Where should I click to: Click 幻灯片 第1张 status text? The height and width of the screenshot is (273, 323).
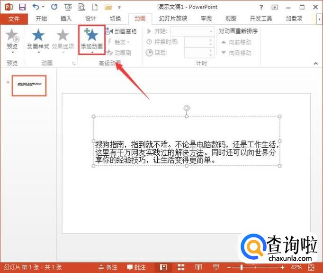(x=33, y=267)
